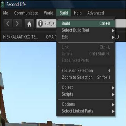This screenshot has height=126, width=126.
Task: Click the Second Life hand logo
Action: pyautogui.click(x=3, y=4)
